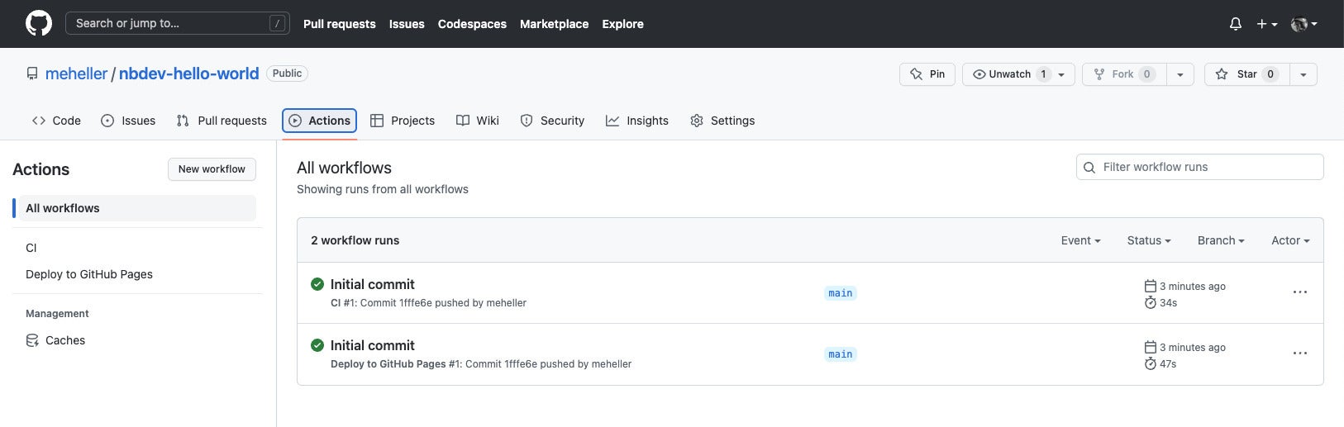Viewport: 1344px width, 427px height.
Task: Open the user avatar menu
Action: click(1304, 24)
